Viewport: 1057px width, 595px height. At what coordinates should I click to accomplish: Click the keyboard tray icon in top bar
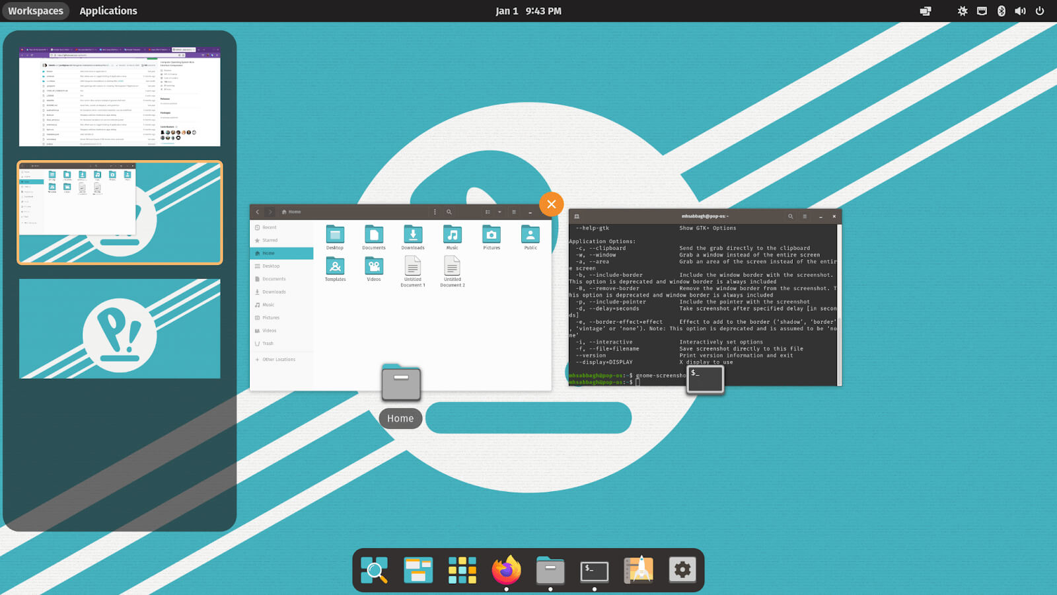[982, 11]
